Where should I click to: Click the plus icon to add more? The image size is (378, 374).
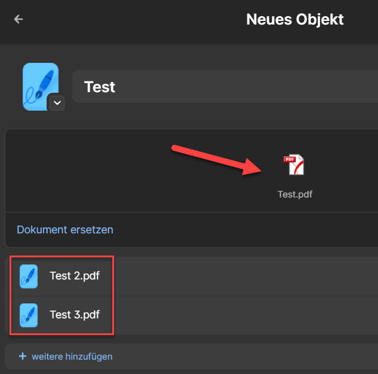click(23, 356)
